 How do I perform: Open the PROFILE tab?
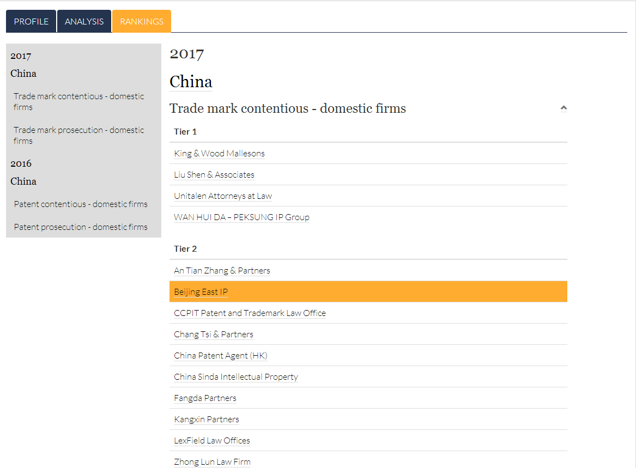click(x=31, y=21)
